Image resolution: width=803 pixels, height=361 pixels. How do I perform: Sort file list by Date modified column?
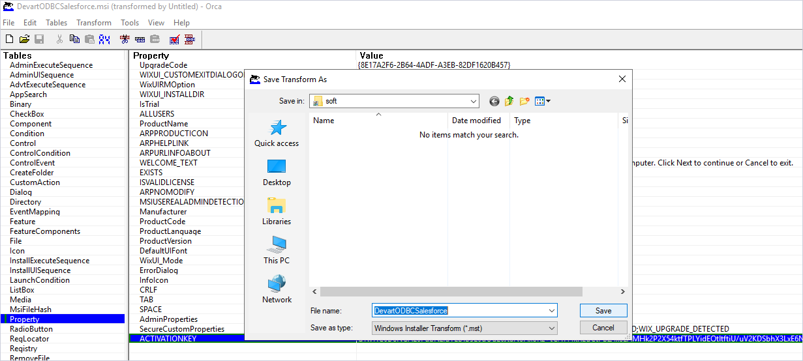click(476, 121)
